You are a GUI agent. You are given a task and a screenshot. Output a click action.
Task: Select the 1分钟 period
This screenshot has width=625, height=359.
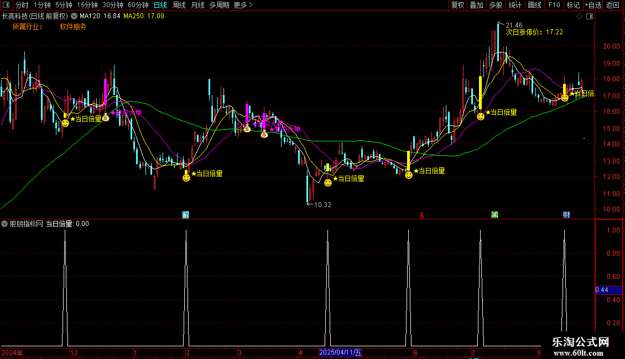click(x=42, y=5)
